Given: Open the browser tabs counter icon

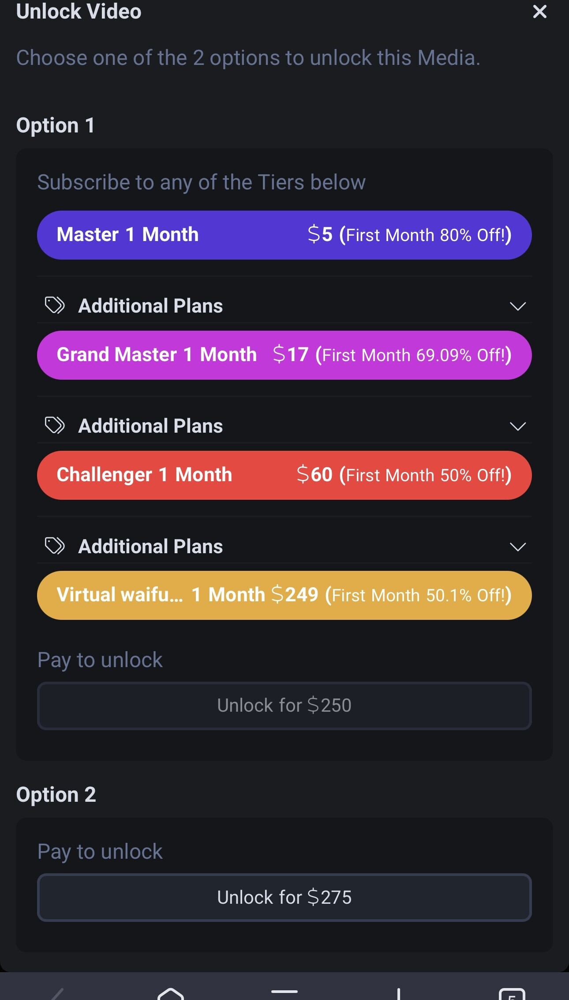Looking at the screenshot, I should (512, 995).
